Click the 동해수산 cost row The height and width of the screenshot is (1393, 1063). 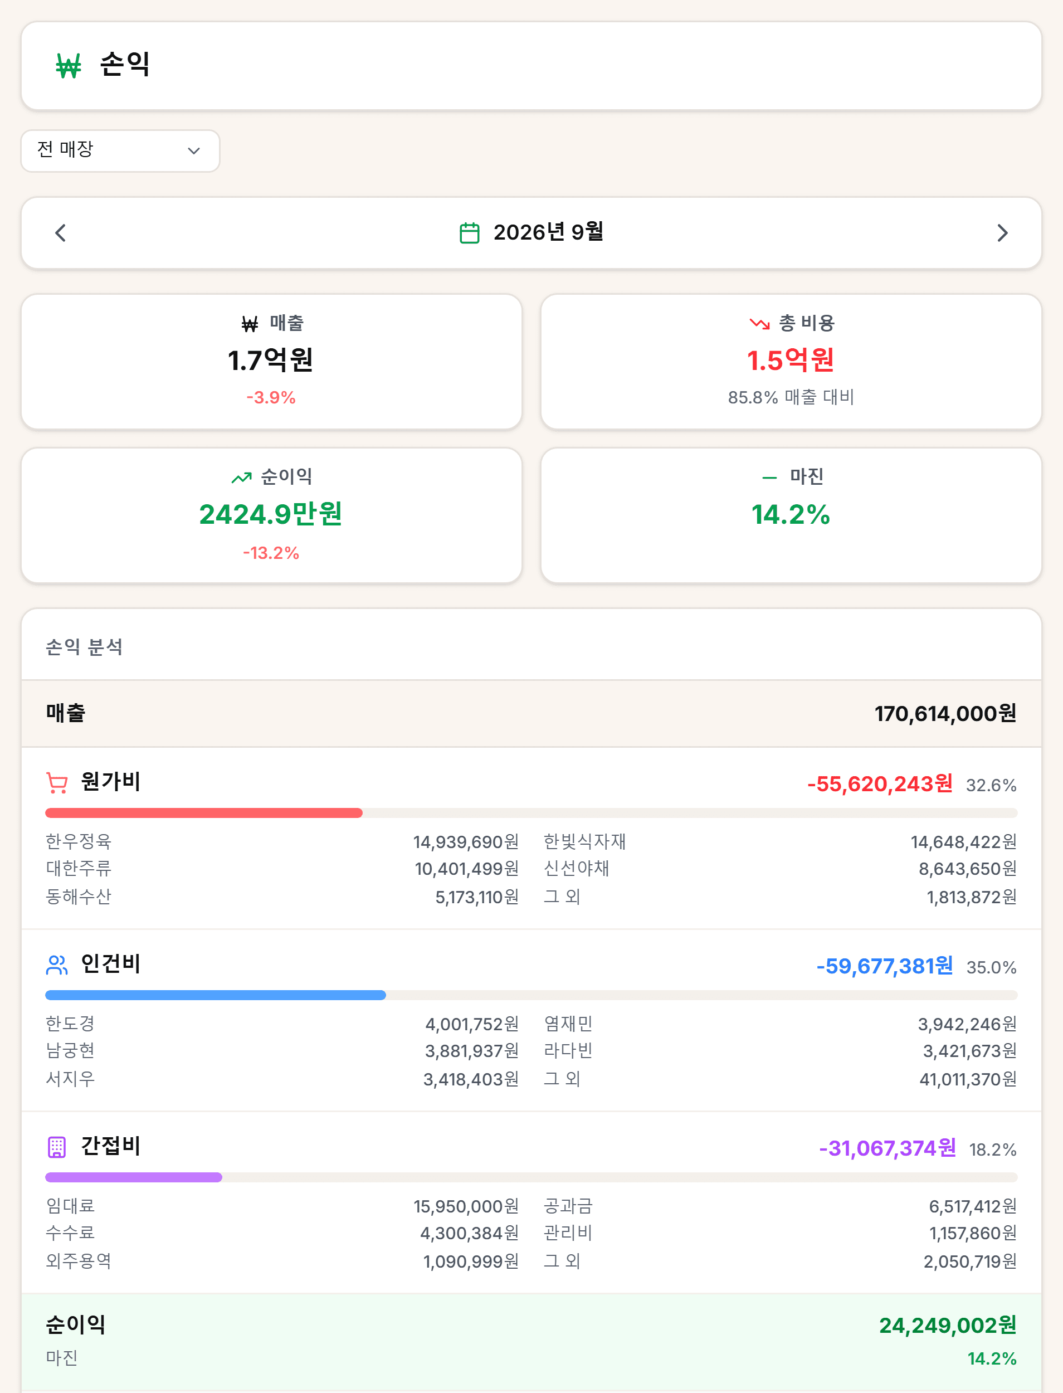coord(282,897)
